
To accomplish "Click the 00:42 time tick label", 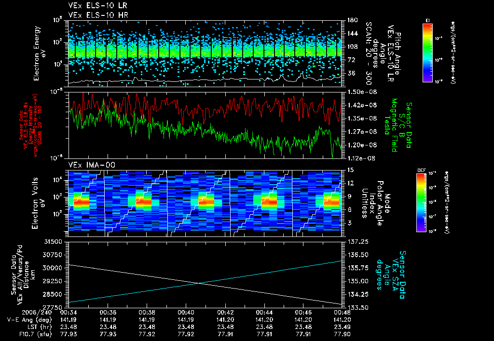I will tap(225, 313).
